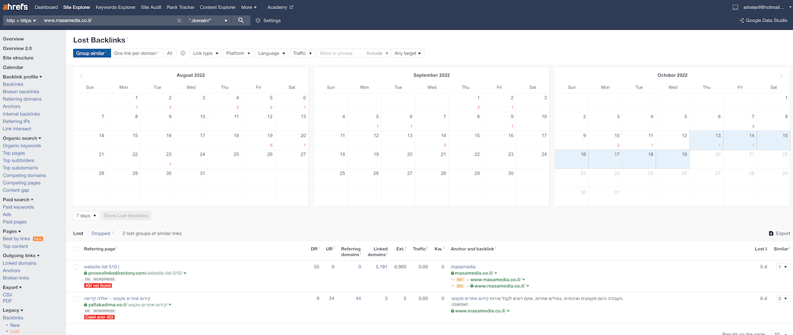Select August 19 in the calendar
The height and width of the screenshot is (335, 793).
(256, 140)
